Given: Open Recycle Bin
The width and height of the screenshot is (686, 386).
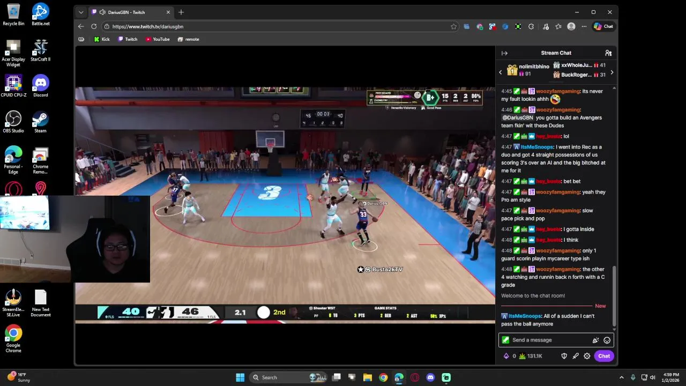Looking at the screenshot, I should click(x=13, y=15).
